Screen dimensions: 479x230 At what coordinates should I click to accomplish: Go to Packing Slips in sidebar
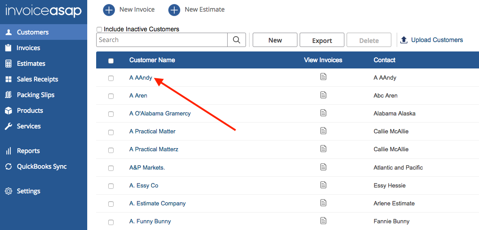35,95
